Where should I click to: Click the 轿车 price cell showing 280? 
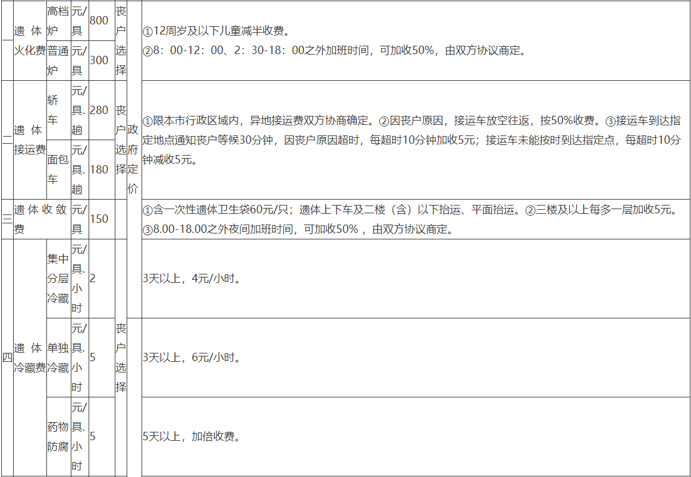[99, 110]
